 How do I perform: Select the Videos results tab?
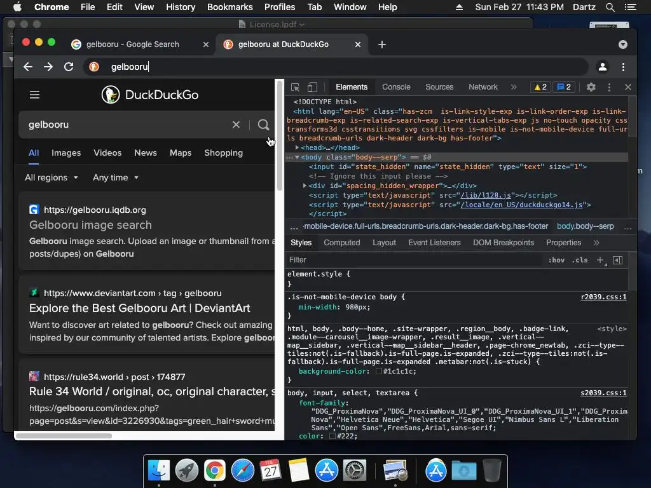107,152
